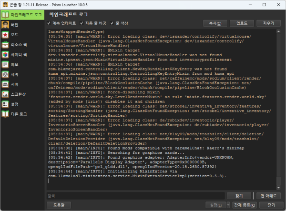Image resolution: width=286 pixels, height=211 pixels.
Task: Open the 다른 로그 page
Action: 22,114
